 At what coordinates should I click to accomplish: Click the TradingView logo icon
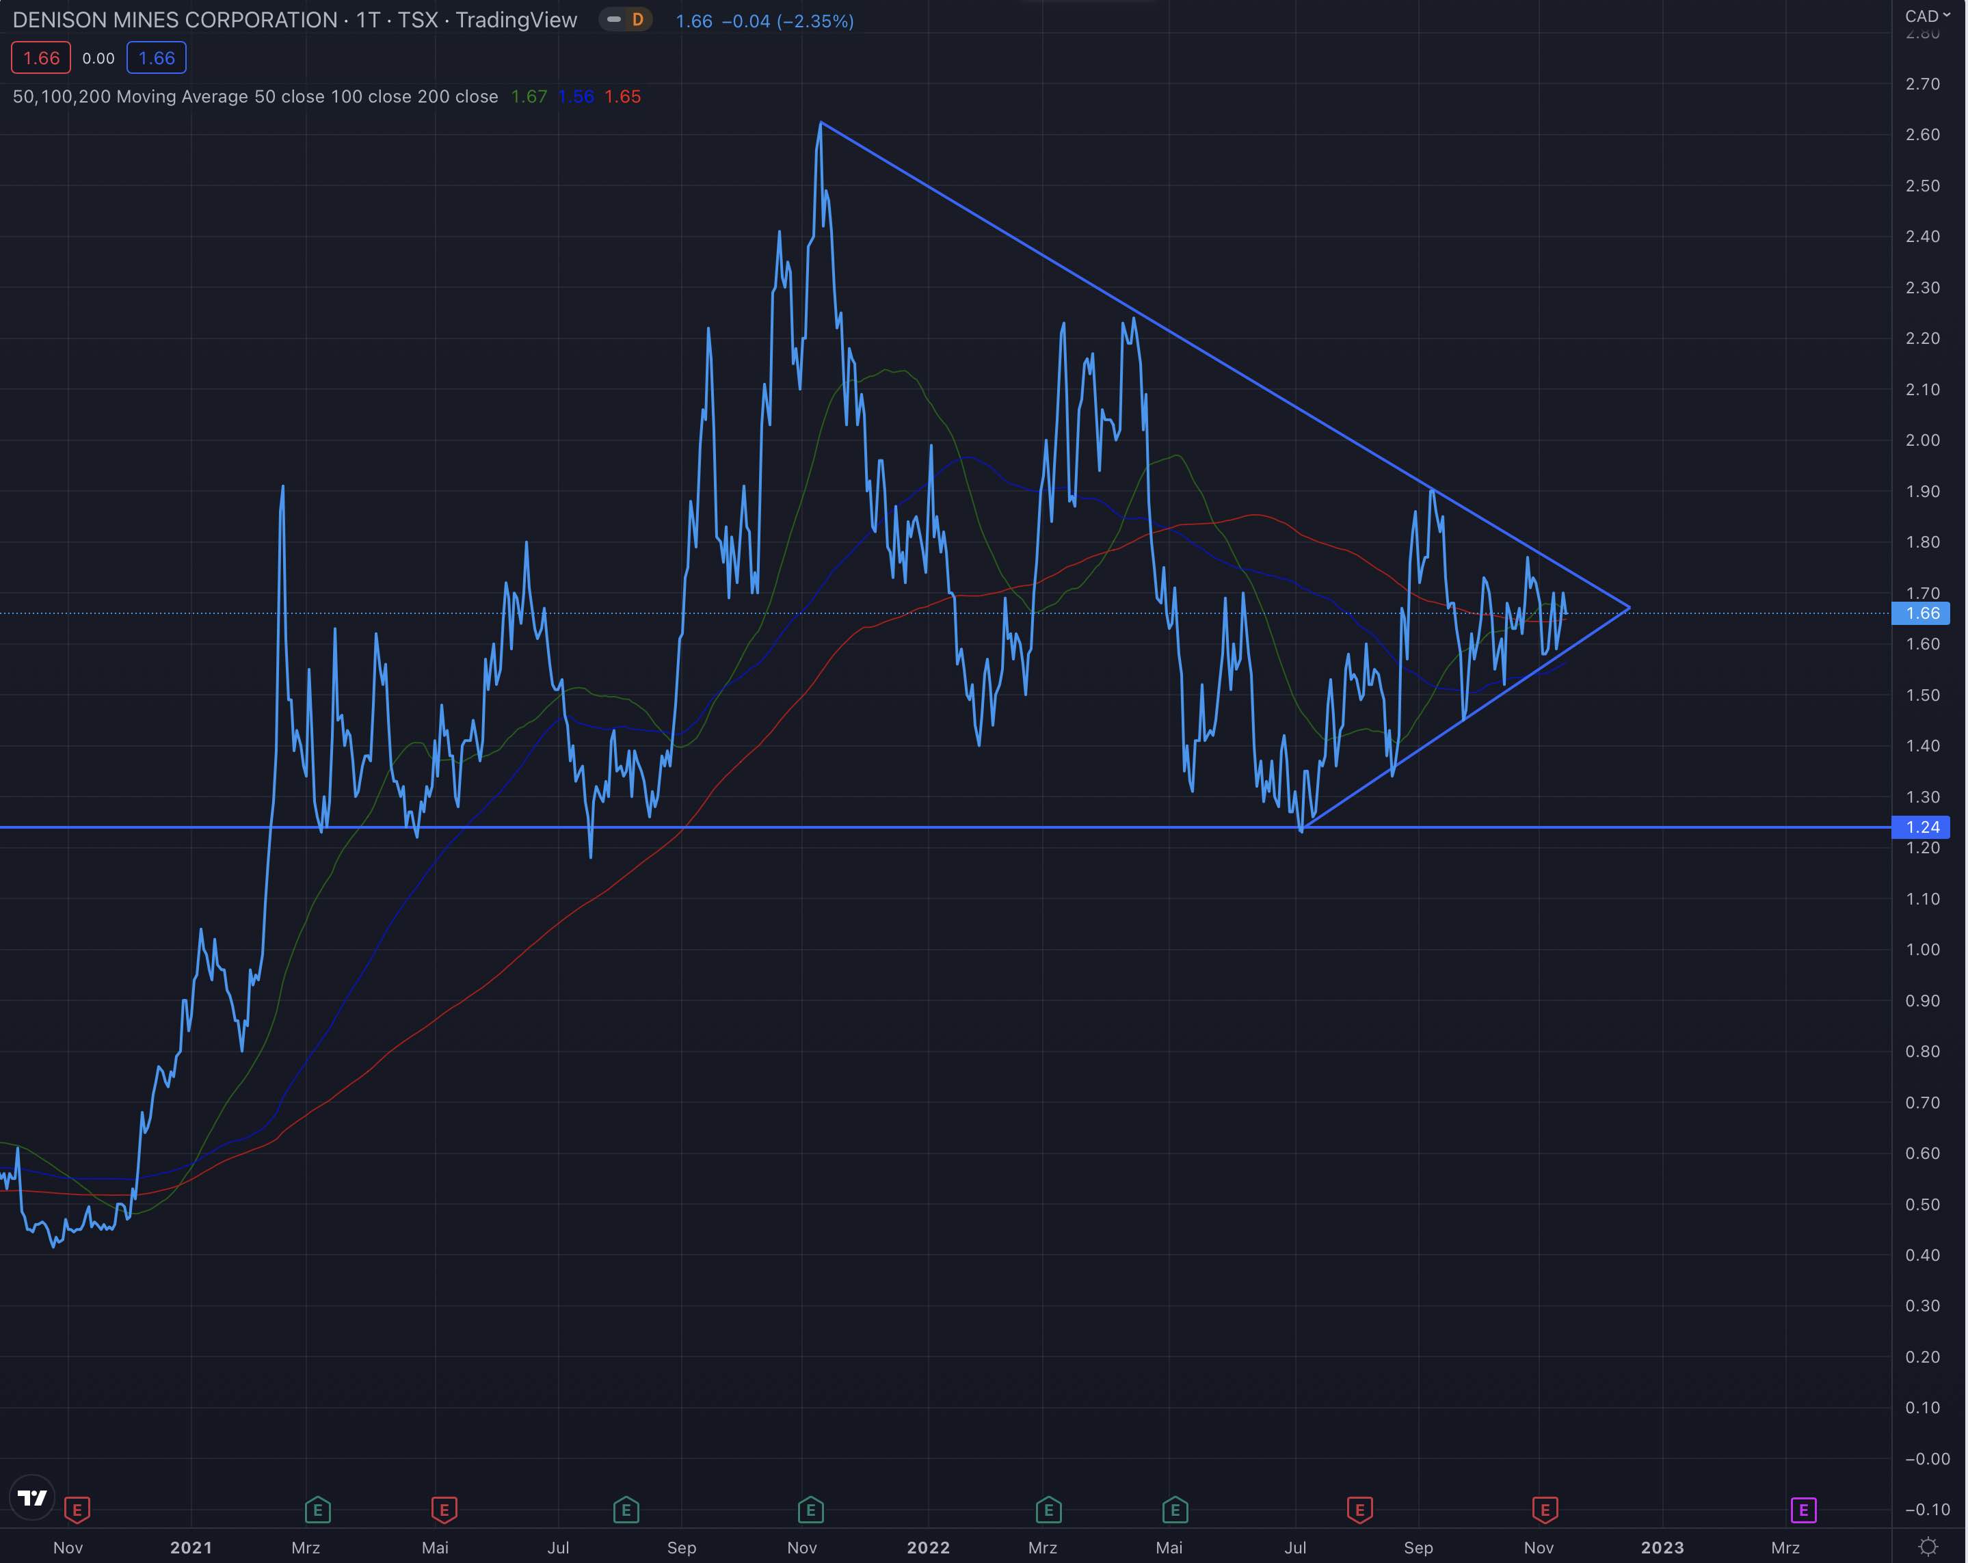coord(33,1498)
